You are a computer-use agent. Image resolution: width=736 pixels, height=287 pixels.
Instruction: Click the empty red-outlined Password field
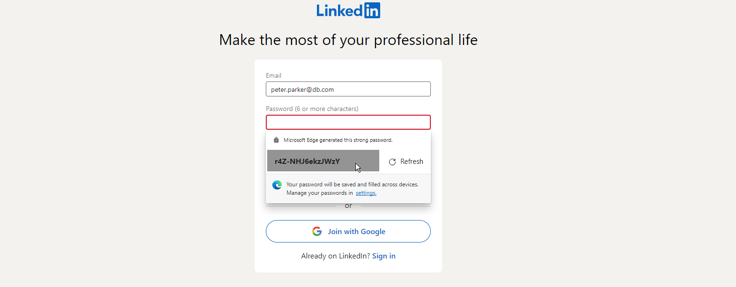pos(348,122)
